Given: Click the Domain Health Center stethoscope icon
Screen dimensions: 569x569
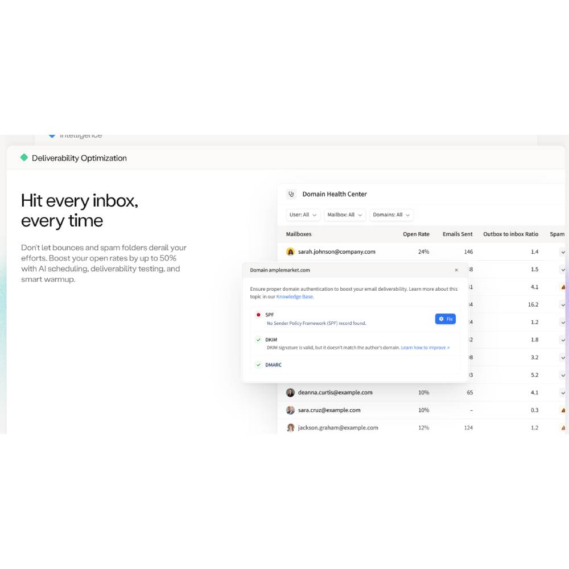Looking at the screenshot, I should coord(291,194).
